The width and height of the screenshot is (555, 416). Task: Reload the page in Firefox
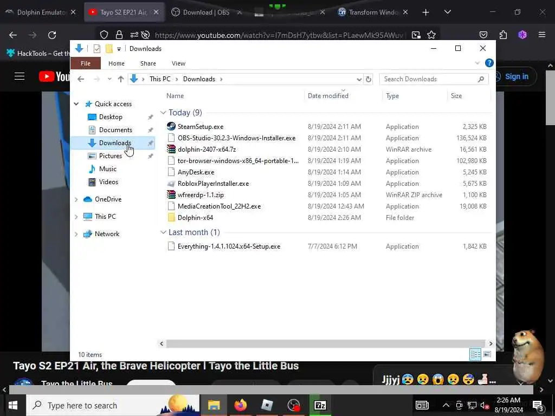click(52, 35)
